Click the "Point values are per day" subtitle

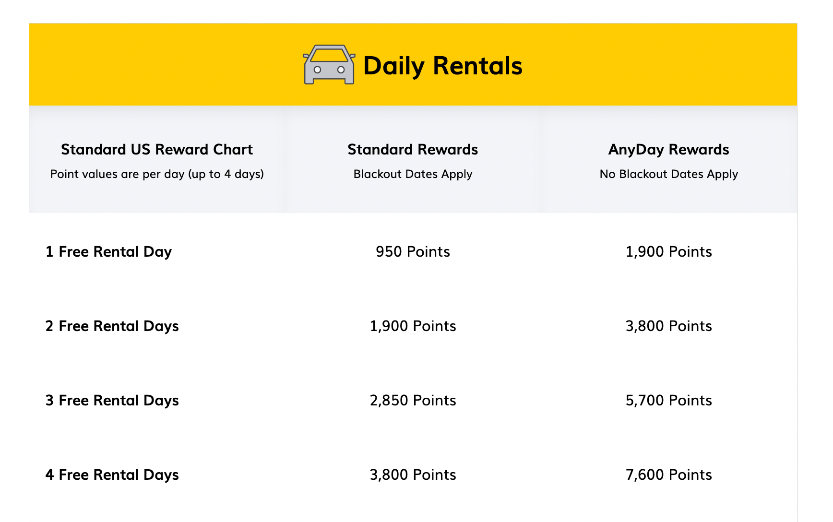pyautogui.click(x=157, y=174)
